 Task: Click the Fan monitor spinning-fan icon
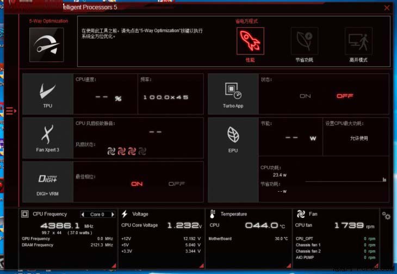[301, 214]
